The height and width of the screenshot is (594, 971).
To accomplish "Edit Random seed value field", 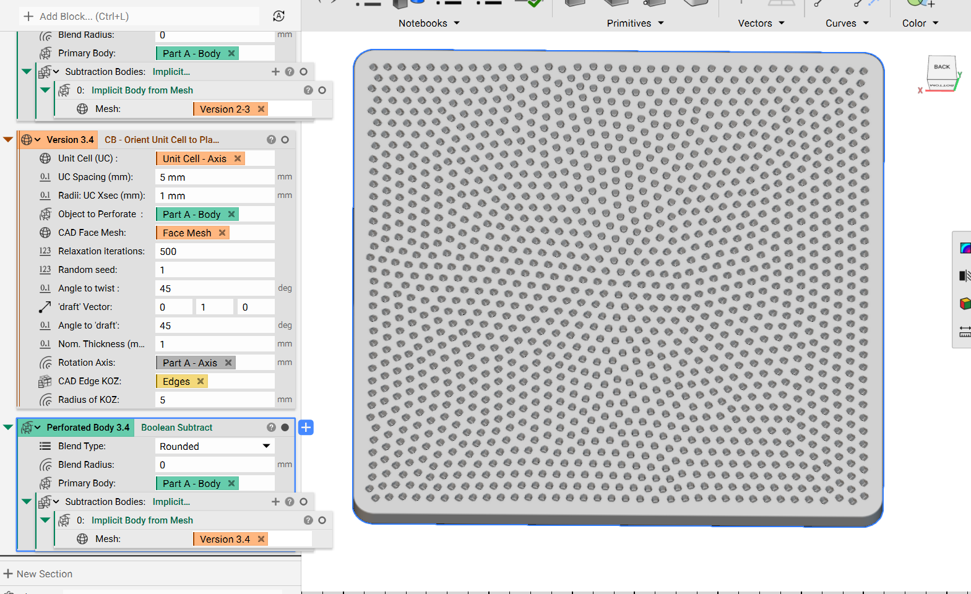I will (x=215, y=270).
